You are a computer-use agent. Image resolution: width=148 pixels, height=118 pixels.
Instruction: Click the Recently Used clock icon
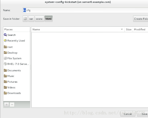pos(5,41)
